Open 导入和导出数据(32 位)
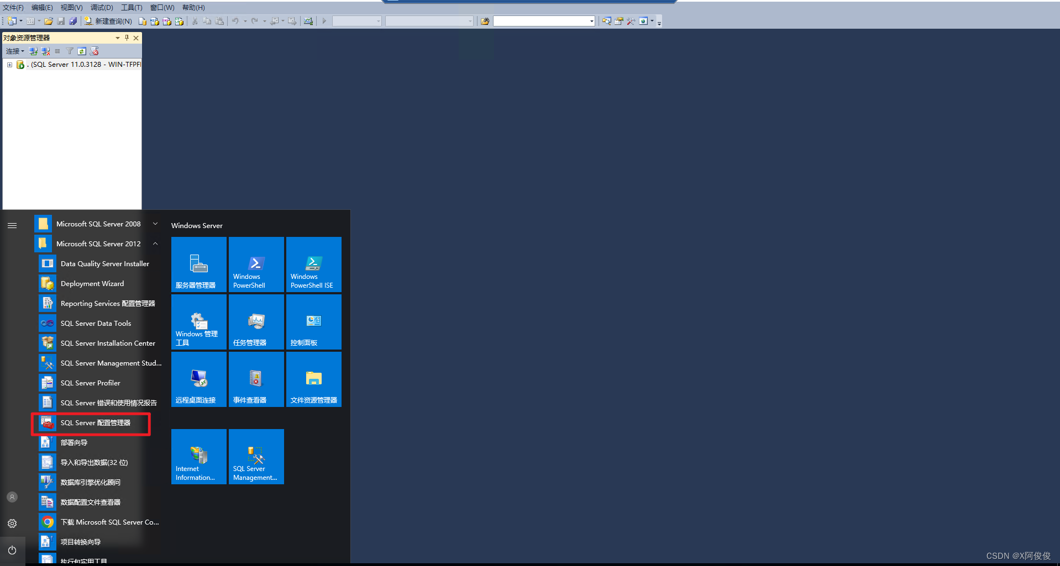Viewport: 1060px width, 566px height. [x=100, y=462]
